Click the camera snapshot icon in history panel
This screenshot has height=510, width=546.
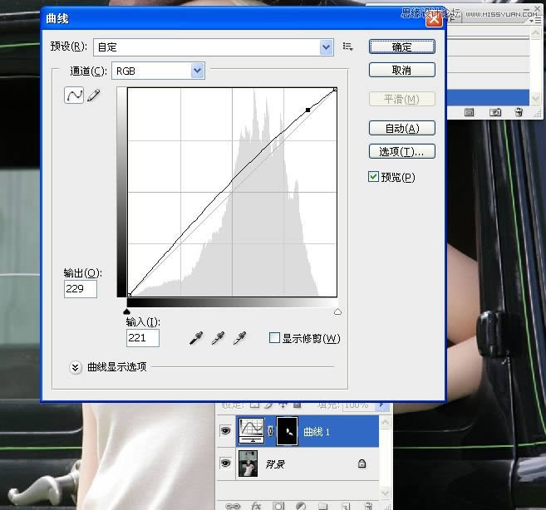pos(495,111)
